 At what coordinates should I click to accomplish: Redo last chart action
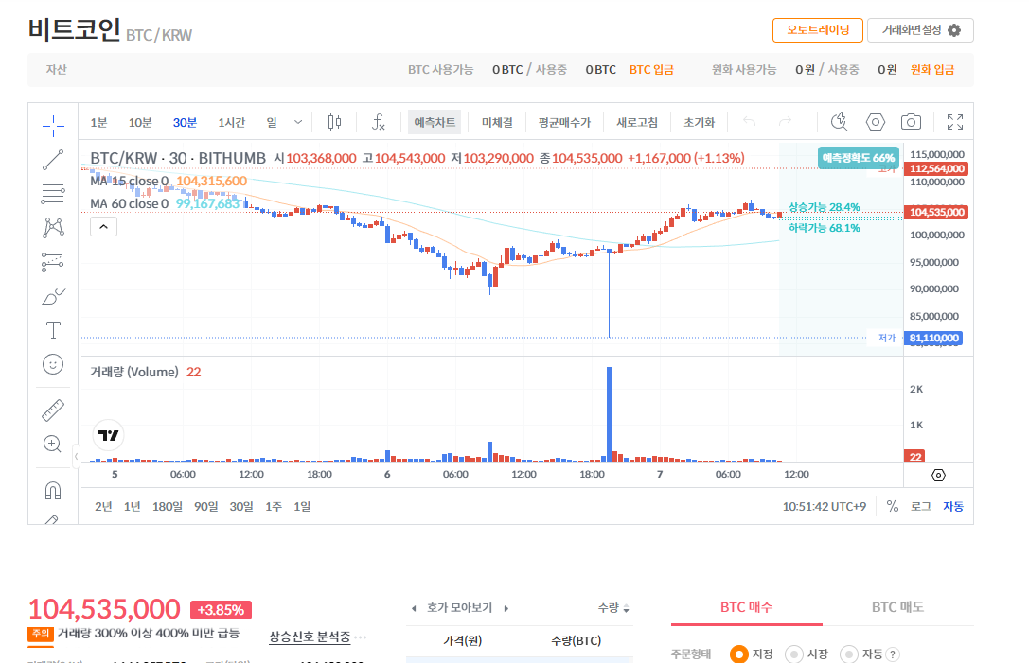click(x=785, y=121)
